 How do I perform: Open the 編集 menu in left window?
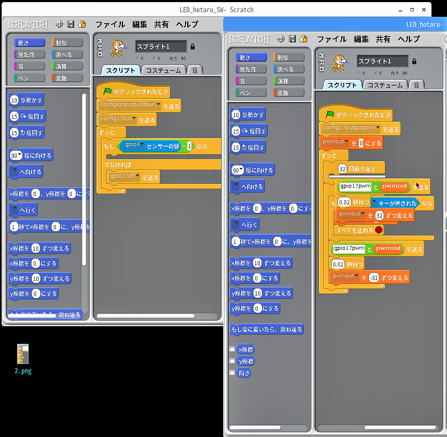point(140,24)
